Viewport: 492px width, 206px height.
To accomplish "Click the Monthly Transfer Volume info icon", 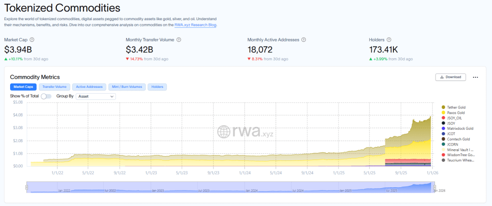I will click(178, 40).
